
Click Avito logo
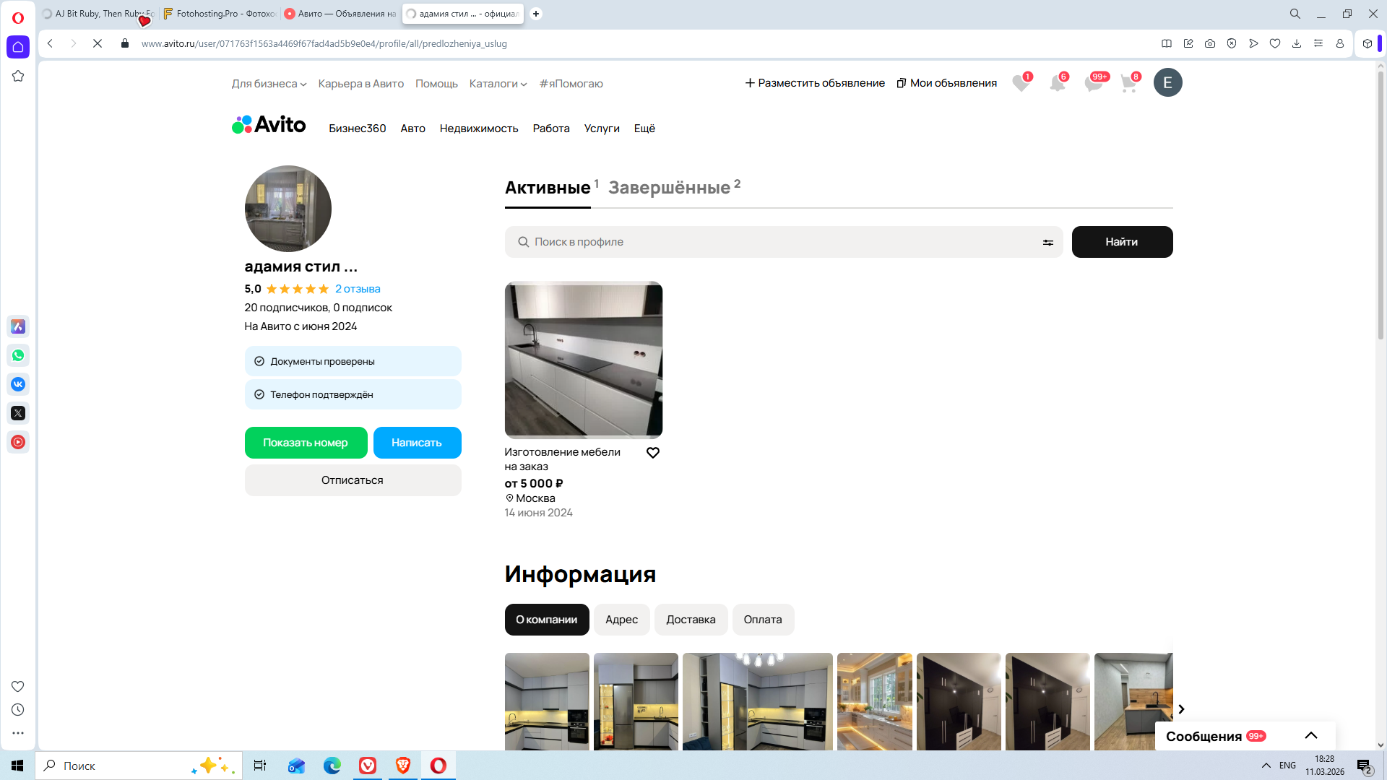(269, 125)
